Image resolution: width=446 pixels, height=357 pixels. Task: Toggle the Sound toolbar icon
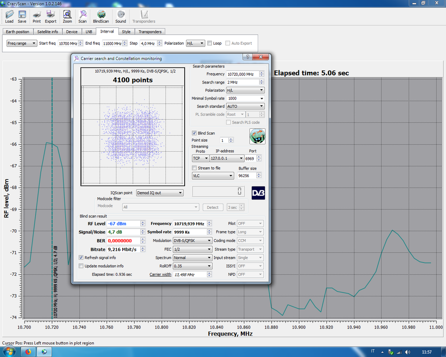click(120, 17)
